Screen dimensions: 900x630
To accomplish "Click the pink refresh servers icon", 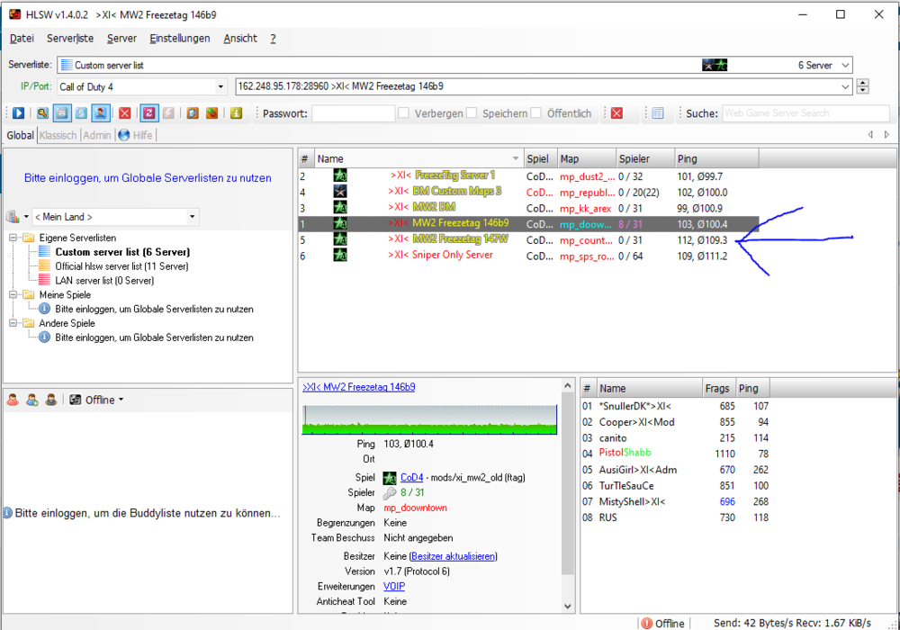I will pos(148,113).
